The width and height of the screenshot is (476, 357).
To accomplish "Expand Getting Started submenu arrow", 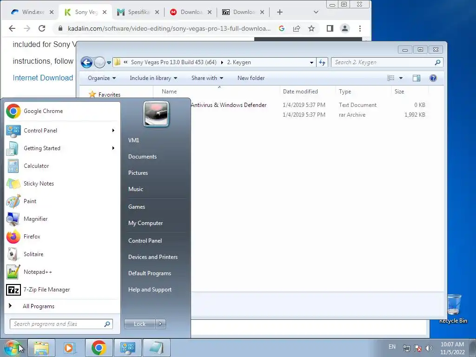I will pos(113,148).
